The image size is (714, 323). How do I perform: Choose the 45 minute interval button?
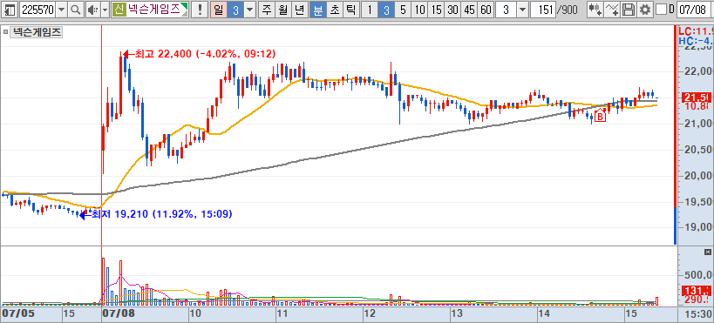coord(470,9)
